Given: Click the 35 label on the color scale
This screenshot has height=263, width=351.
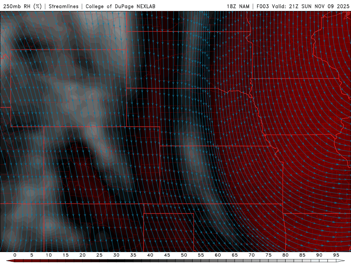Looking at the screenshot, I should pyautogui.click(x=133, y=255).
